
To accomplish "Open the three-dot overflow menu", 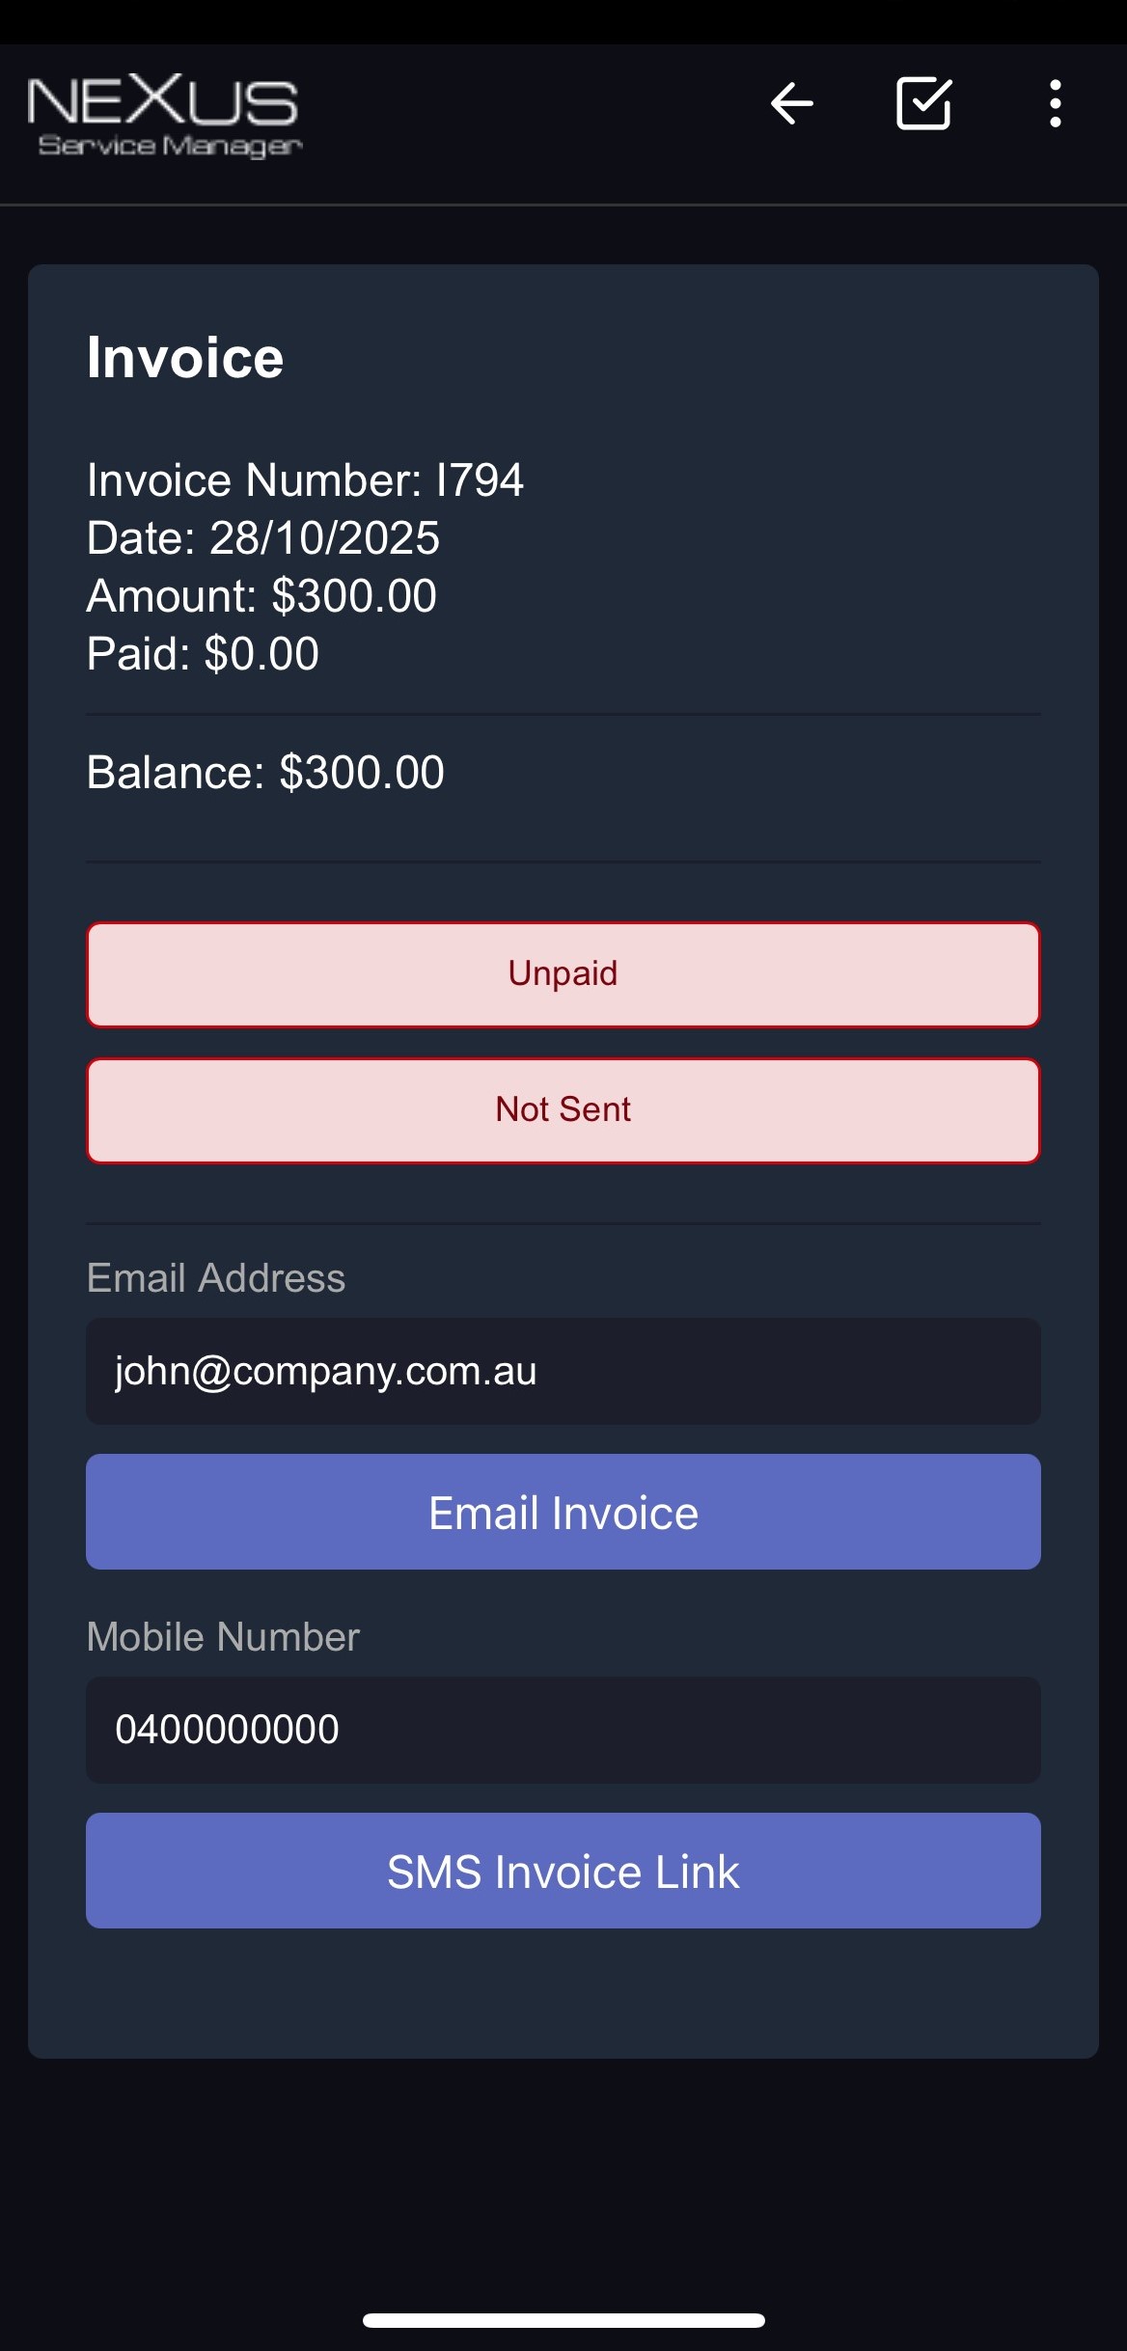I will [x=1056, y=104].
